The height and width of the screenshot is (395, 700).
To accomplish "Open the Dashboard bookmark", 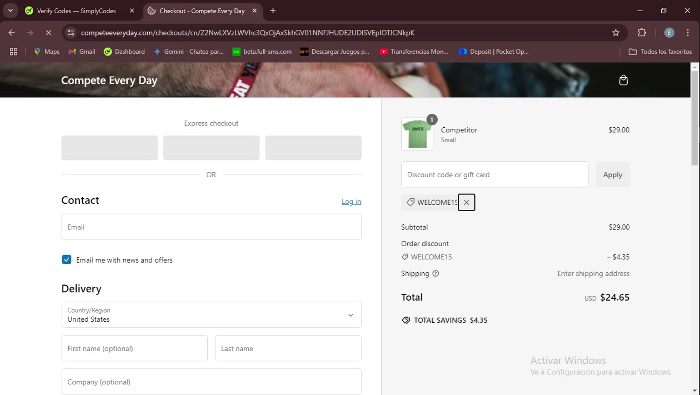I will coord(124,52).
